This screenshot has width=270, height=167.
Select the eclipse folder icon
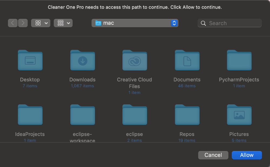click(x=135, y=115)
